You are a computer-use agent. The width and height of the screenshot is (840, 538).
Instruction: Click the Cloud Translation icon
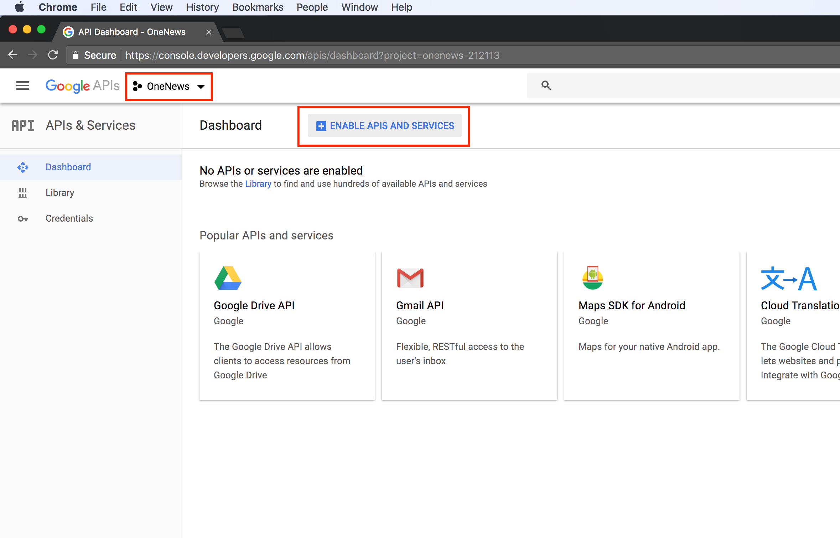pos(789,279)
